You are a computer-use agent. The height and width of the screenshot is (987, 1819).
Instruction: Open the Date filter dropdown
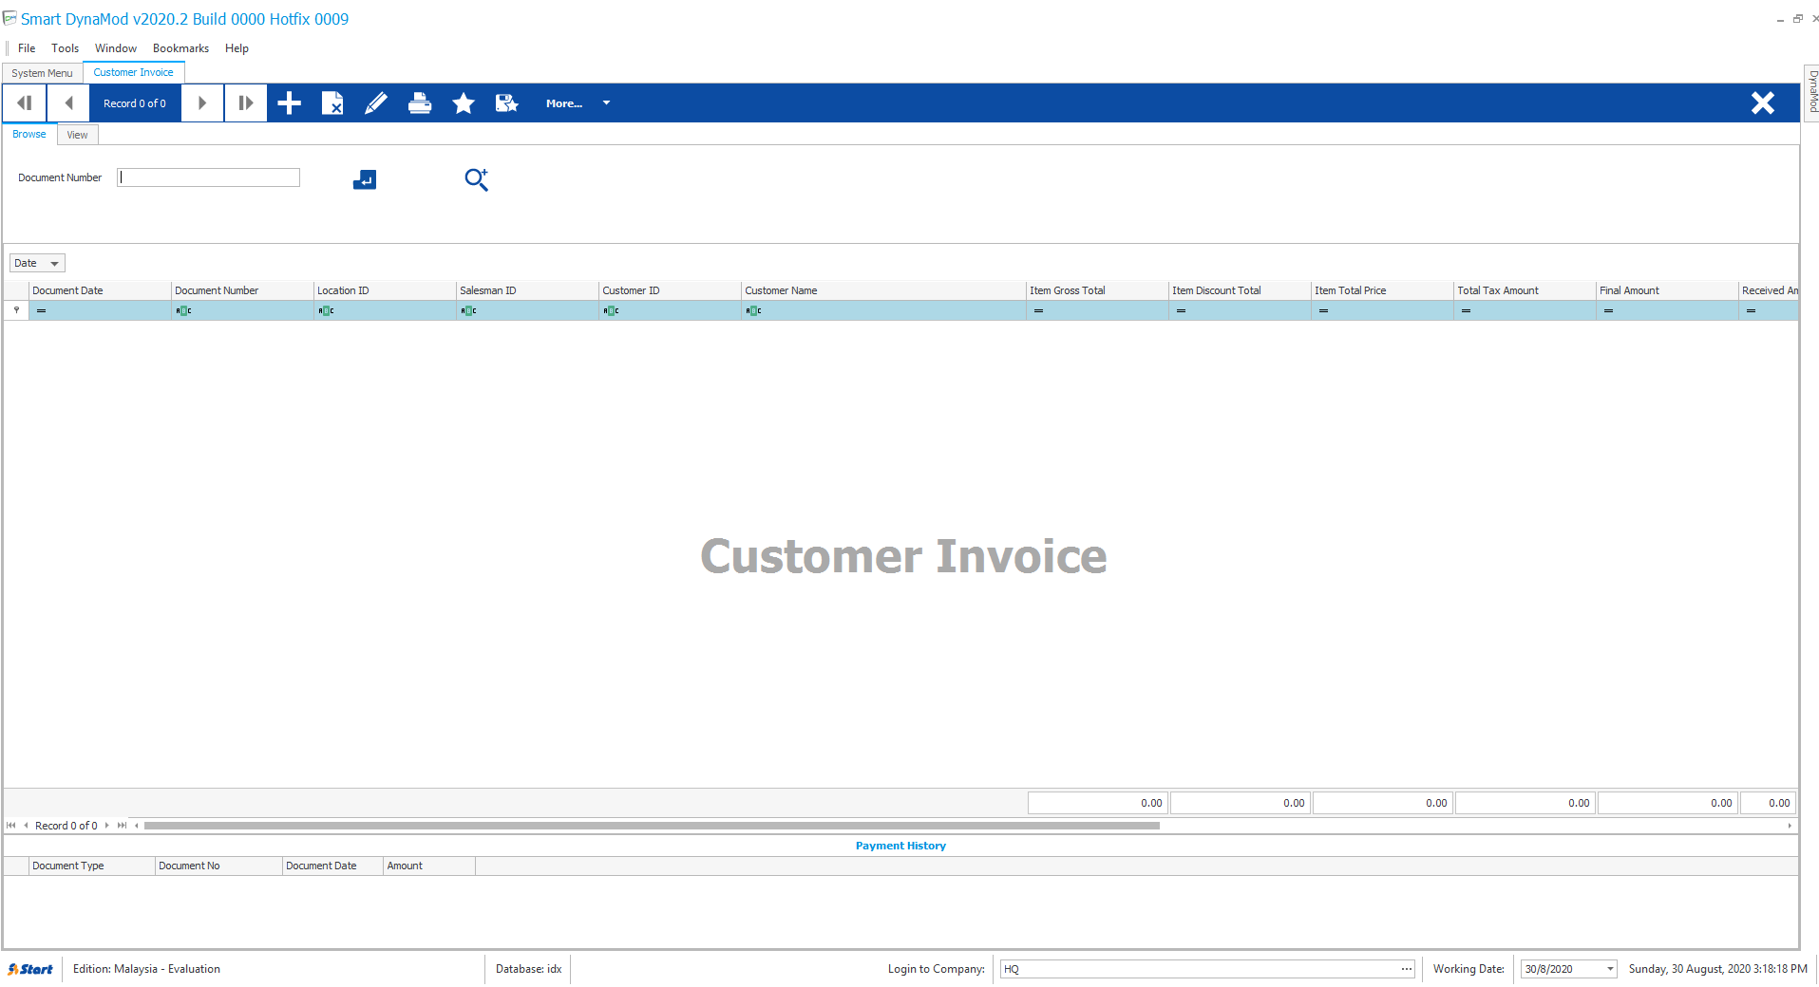coord(37,263)
